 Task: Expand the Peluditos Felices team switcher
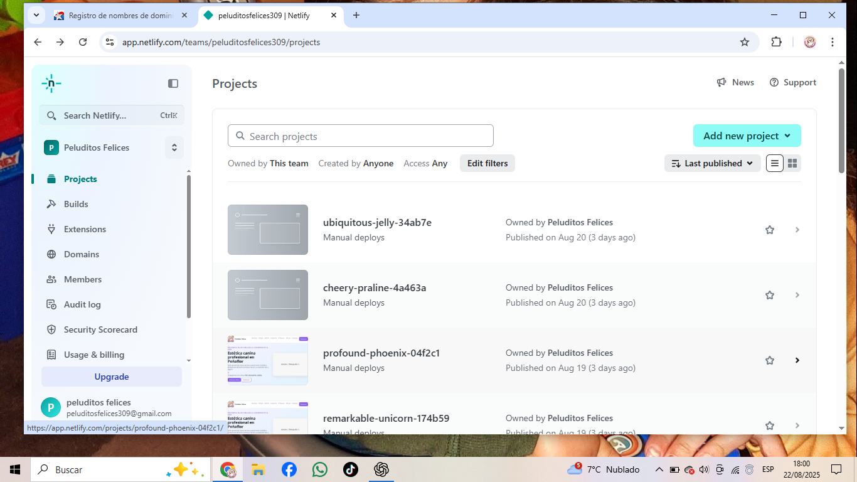(x=174, y=147)
